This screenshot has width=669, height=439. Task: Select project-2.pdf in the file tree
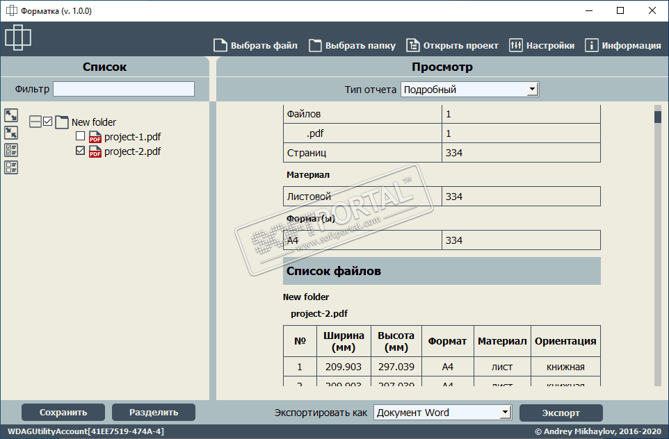pyautogui.click(x=133, y=151)
